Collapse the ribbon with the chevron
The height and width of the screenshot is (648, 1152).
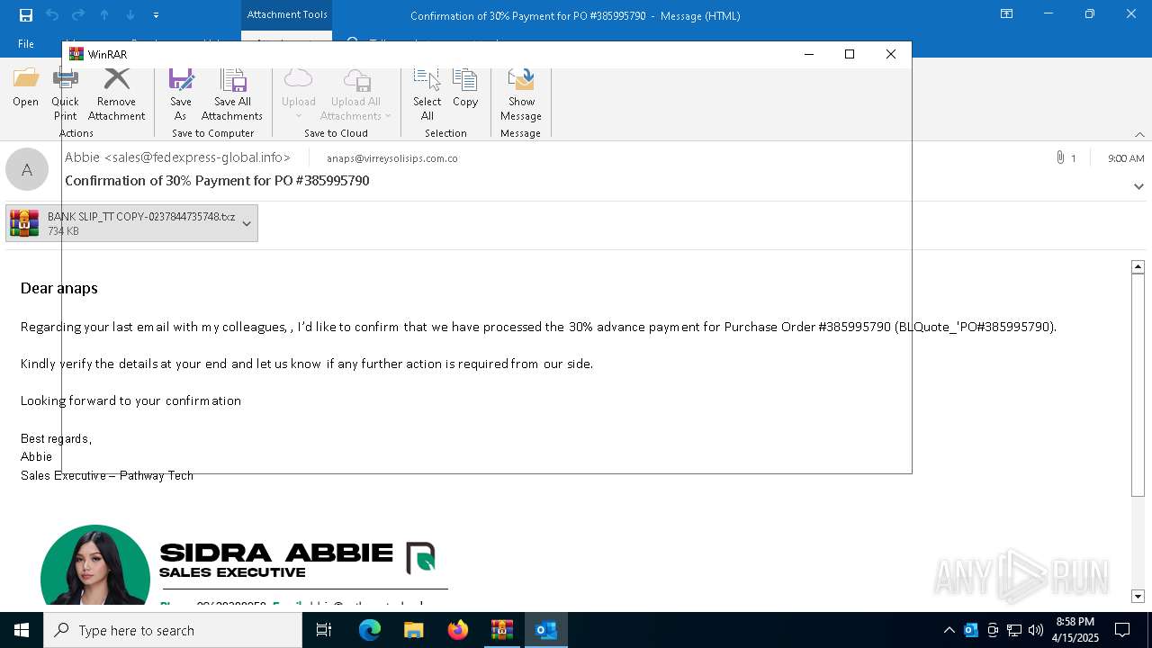(1139, 134)
